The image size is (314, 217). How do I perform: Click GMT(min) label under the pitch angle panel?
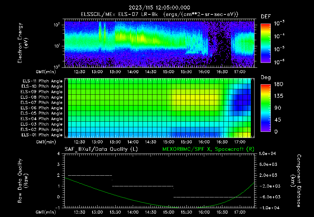pos(46,142)
